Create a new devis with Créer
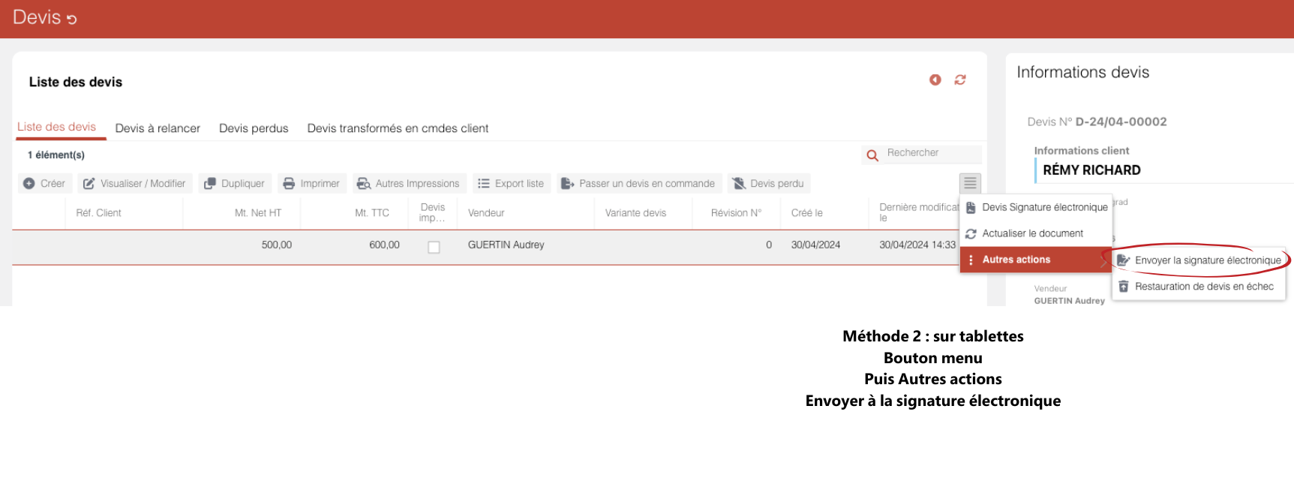Viewport: 1294px width, 484px height. click(44, 183)
